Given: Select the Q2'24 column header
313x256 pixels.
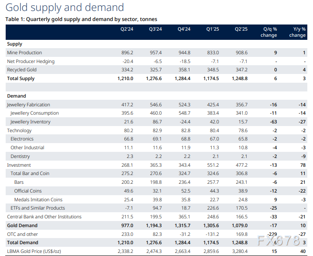Looking at the screenshot, I should pyautogui.click(x=127, y=29).
